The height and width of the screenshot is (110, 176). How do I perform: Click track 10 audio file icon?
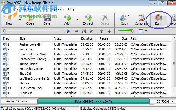(5, 88)
